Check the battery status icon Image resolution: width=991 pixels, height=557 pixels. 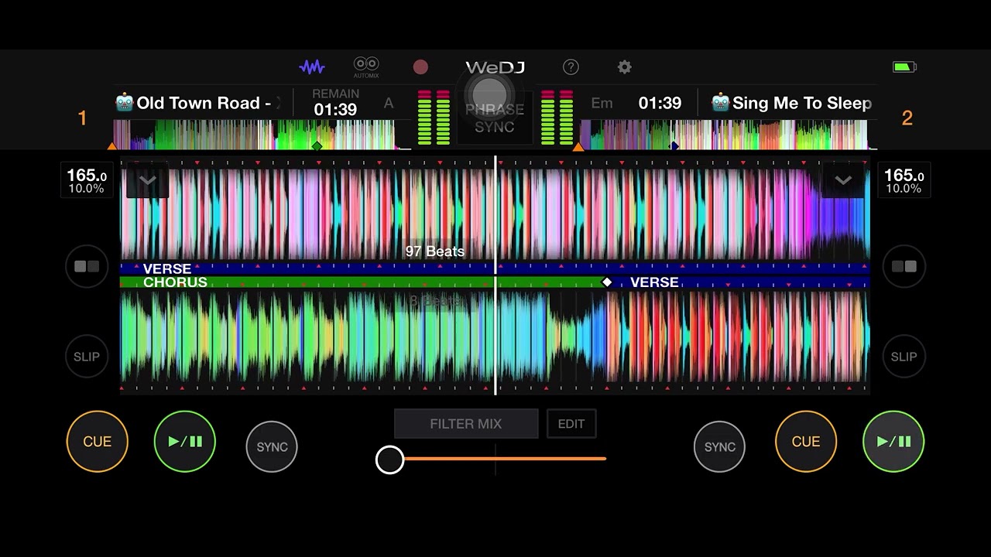[x=904, y=67]
